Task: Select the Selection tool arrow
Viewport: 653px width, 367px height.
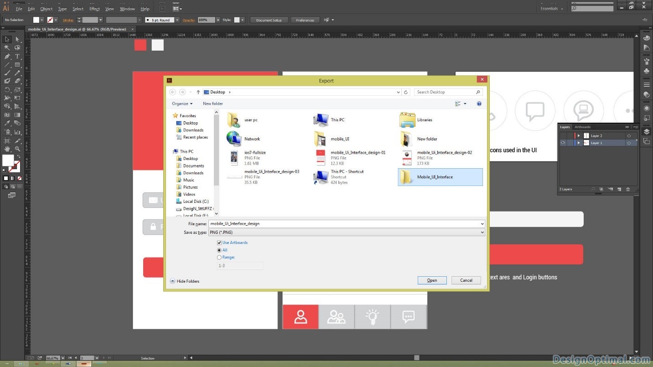Action: coord(7,40)
